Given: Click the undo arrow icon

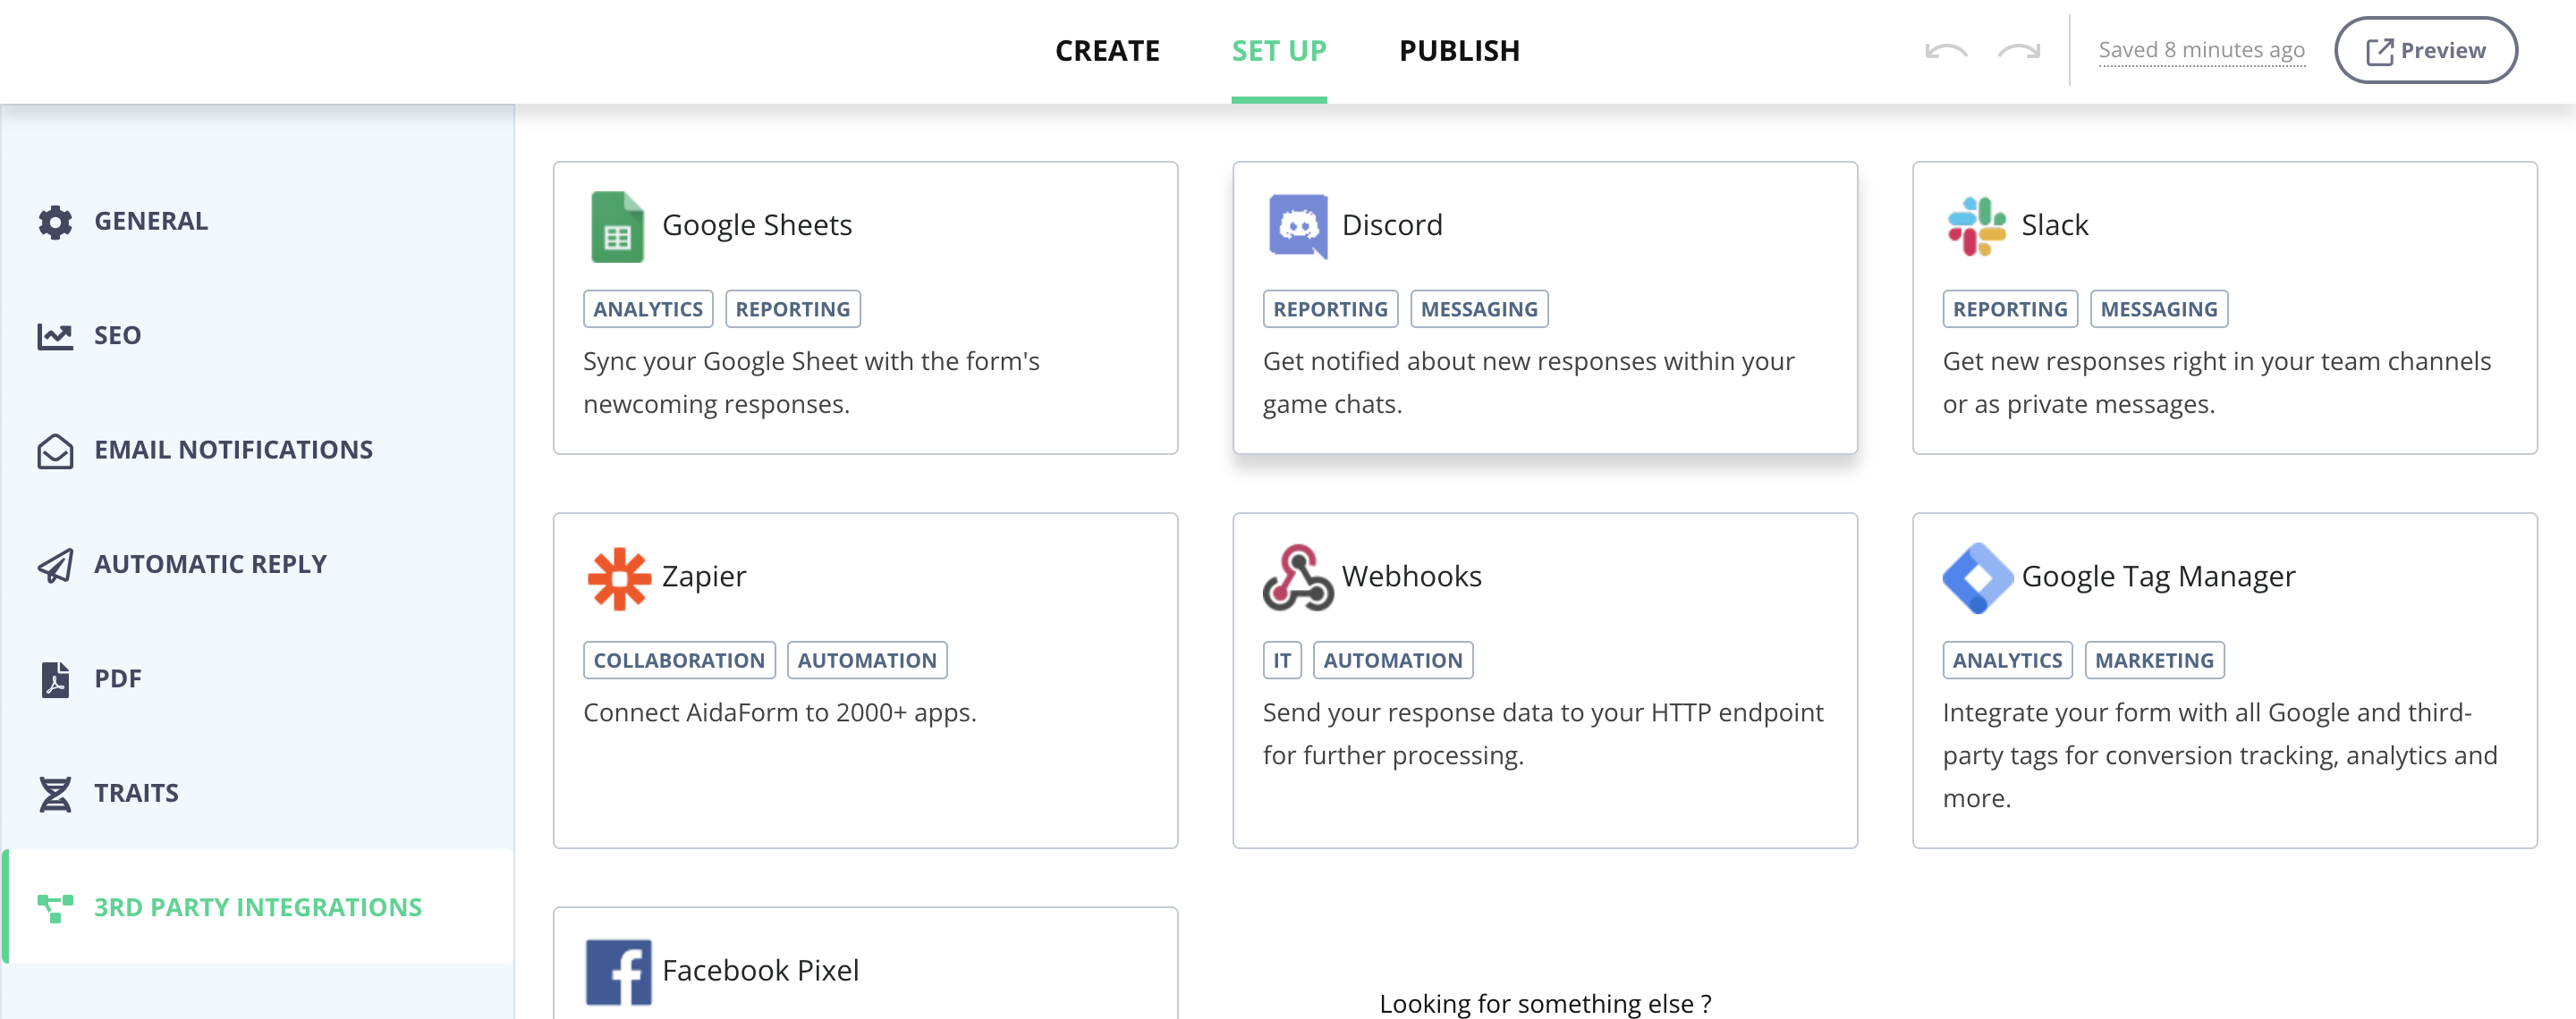Looking at the screenshot, I should [x=1946, y=51].
